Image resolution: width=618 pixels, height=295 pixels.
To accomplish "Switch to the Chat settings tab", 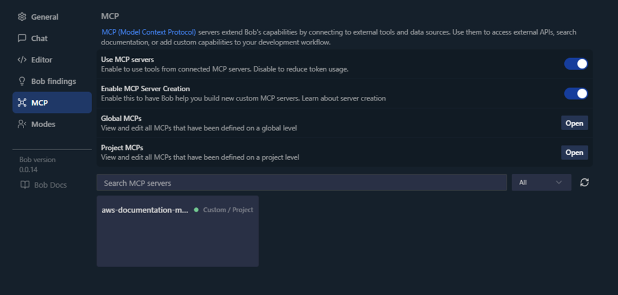I will [40, 38].
